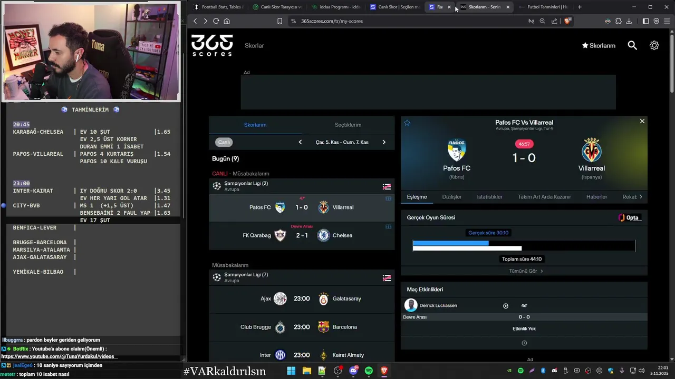The image size is (675, 379).
Task: Open OBS Studio from the taskbar
Action: coord(337,371)
